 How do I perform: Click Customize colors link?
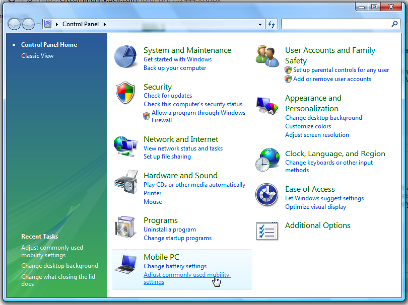(308, 126)
